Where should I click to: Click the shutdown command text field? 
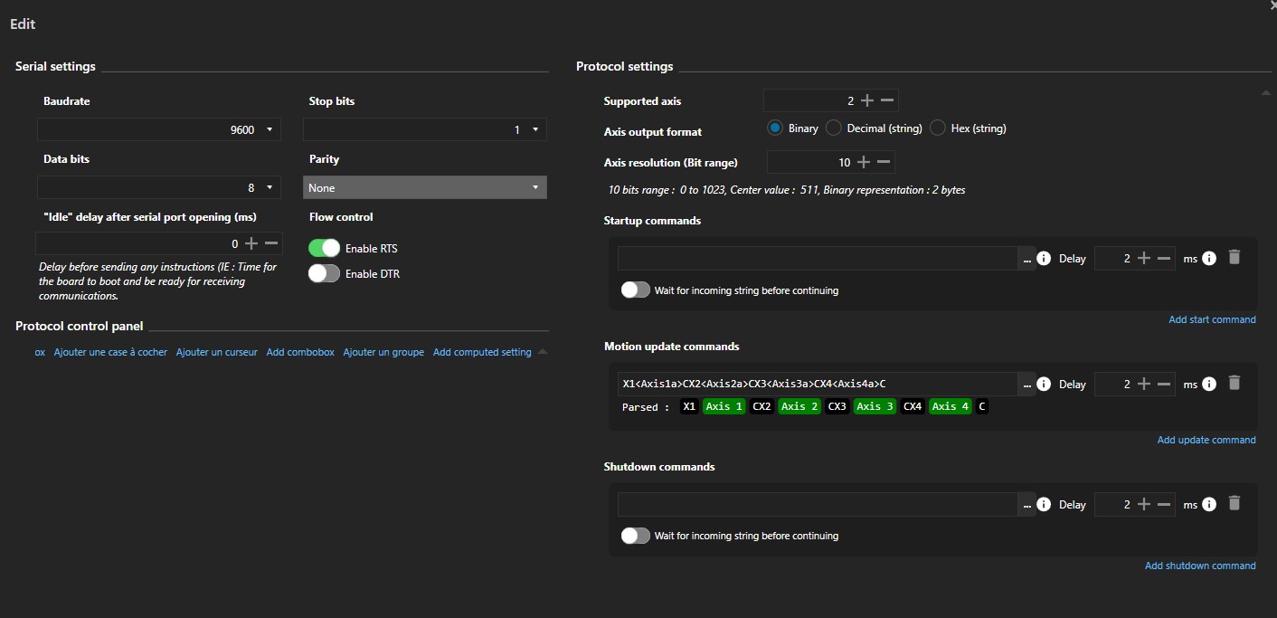click(x=818, y=504)
